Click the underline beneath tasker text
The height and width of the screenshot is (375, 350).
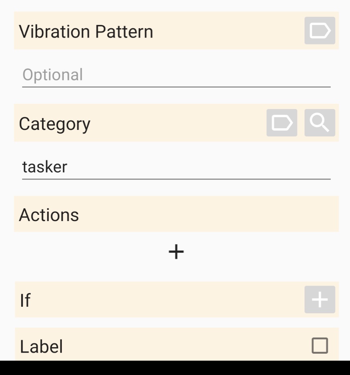tap(176, 179)
